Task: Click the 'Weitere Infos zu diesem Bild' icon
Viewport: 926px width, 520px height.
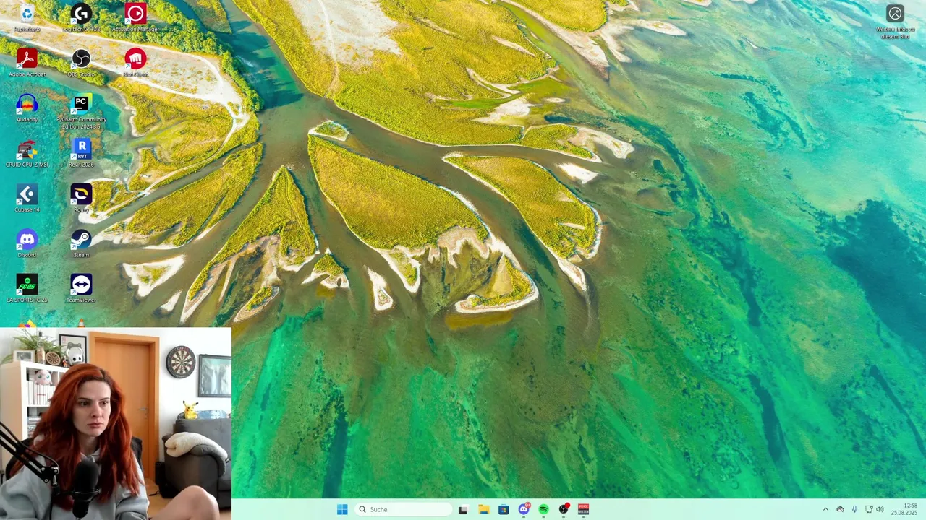Action: 895,22
